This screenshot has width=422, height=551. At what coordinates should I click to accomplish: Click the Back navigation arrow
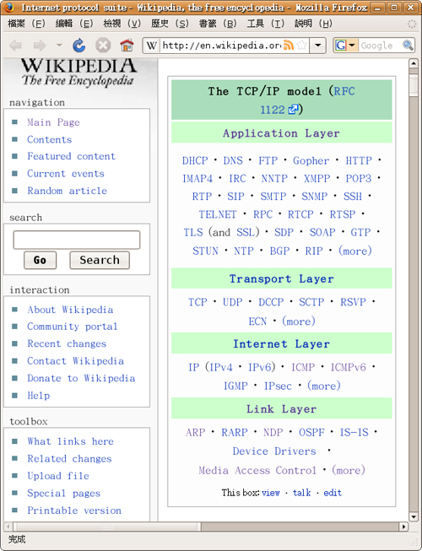(16, 46)
